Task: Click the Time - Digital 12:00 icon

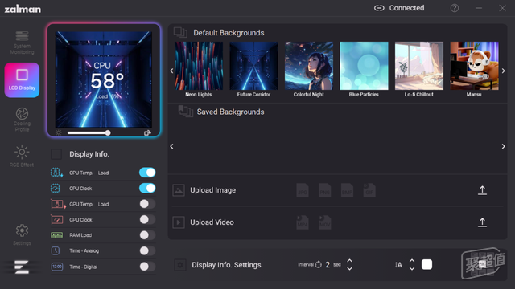Action: coord(57,267)
